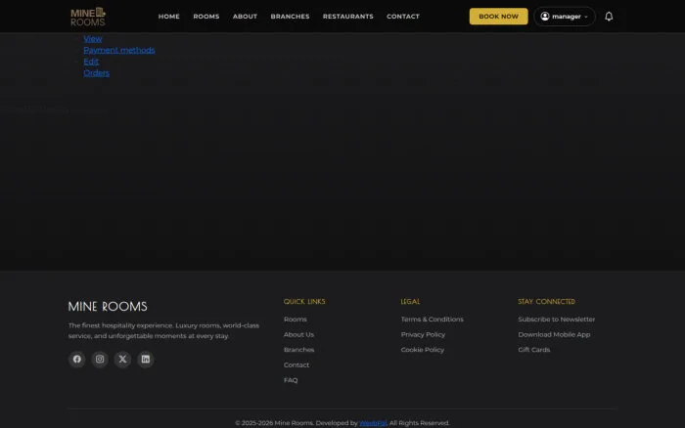Open the View link
The image size is (685, 428).
[93, 39]
